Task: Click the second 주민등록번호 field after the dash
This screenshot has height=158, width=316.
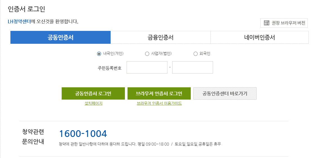Action: [x=192, y=67]
